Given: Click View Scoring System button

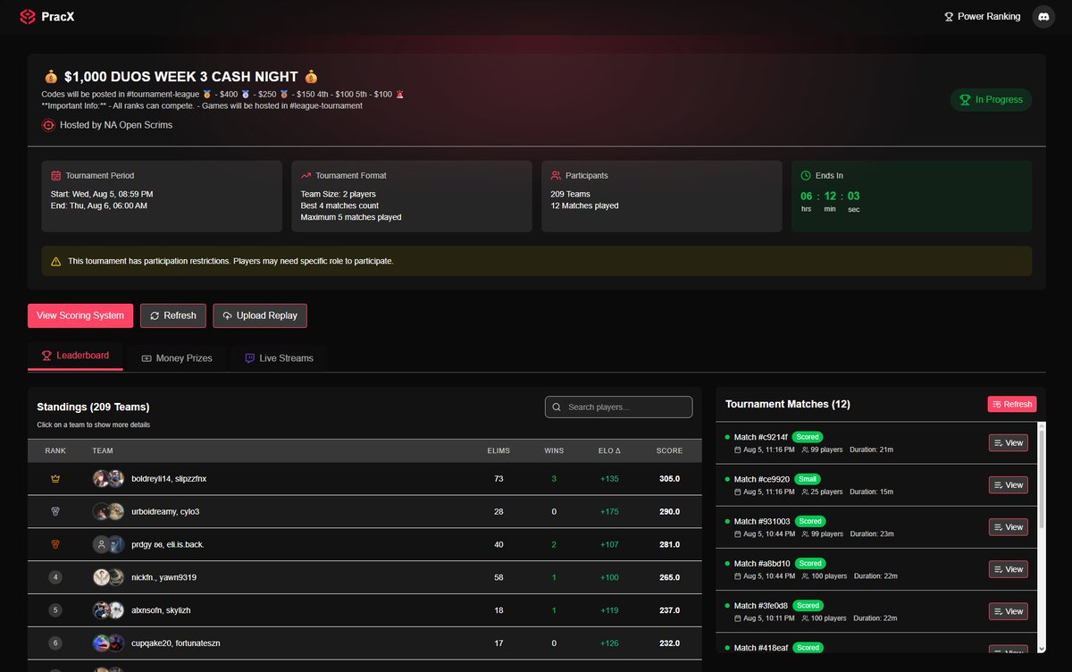Looking at the screenshot, I should click(80, 315).
